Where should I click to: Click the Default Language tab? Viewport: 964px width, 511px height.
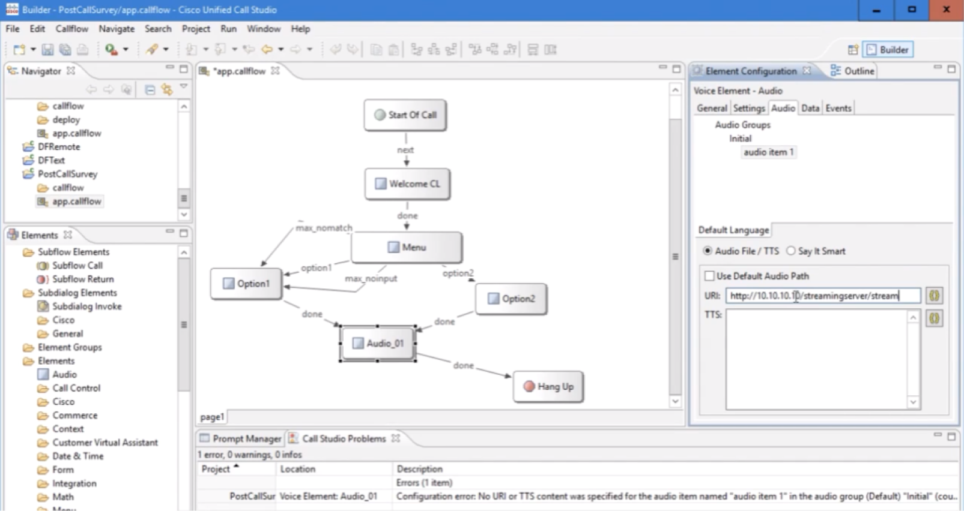click(733, 230)
